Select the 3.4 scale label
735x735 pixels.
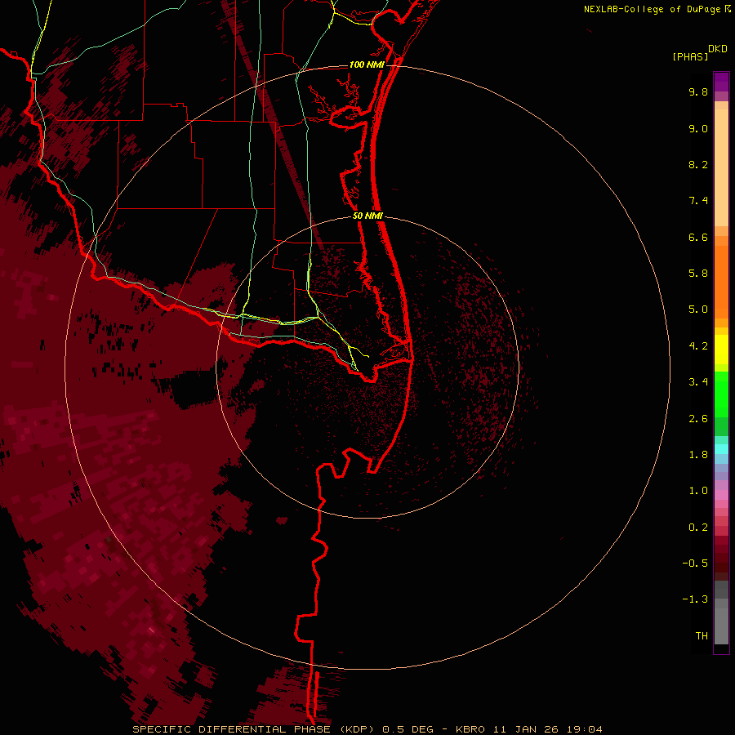[698, 382]
